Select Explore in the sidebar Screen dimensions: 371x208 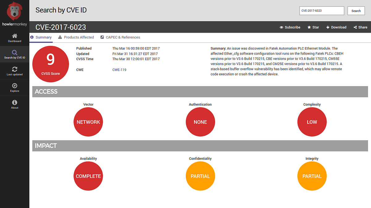point(15,88)
